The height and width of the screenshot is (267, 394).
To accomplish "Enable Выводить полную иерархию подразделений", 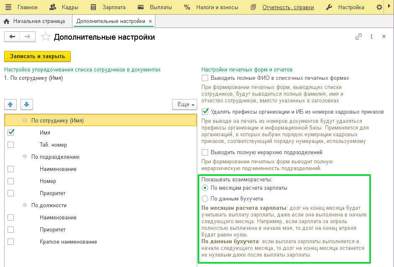I will tap(205, 152).
